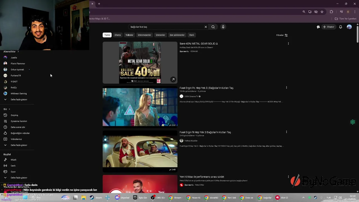This screenshot has height=202, width=359.
Task: Click the crossed-out eye icon in address bar
Action: pos(316,12)
